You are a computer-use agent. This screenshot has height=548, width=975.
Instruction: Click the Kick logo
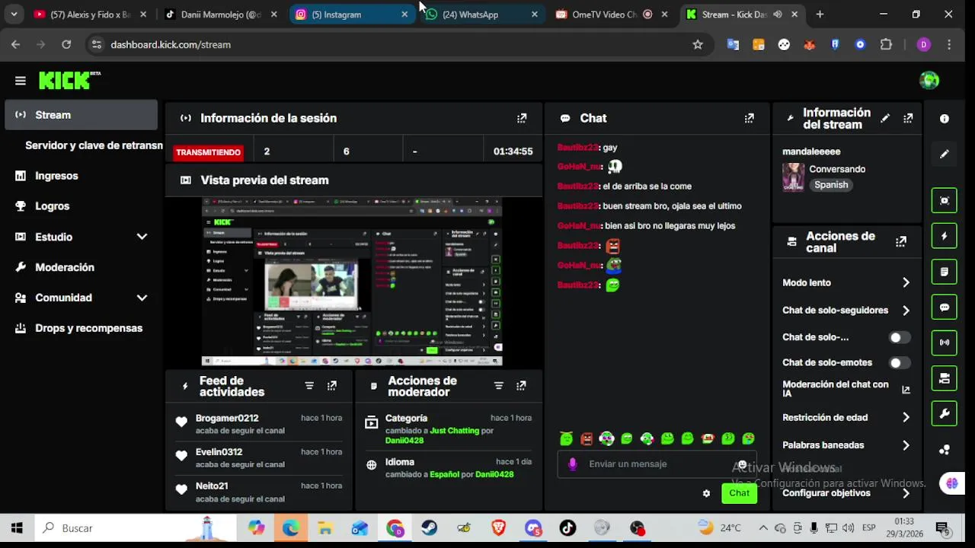[x=69, y=80]
